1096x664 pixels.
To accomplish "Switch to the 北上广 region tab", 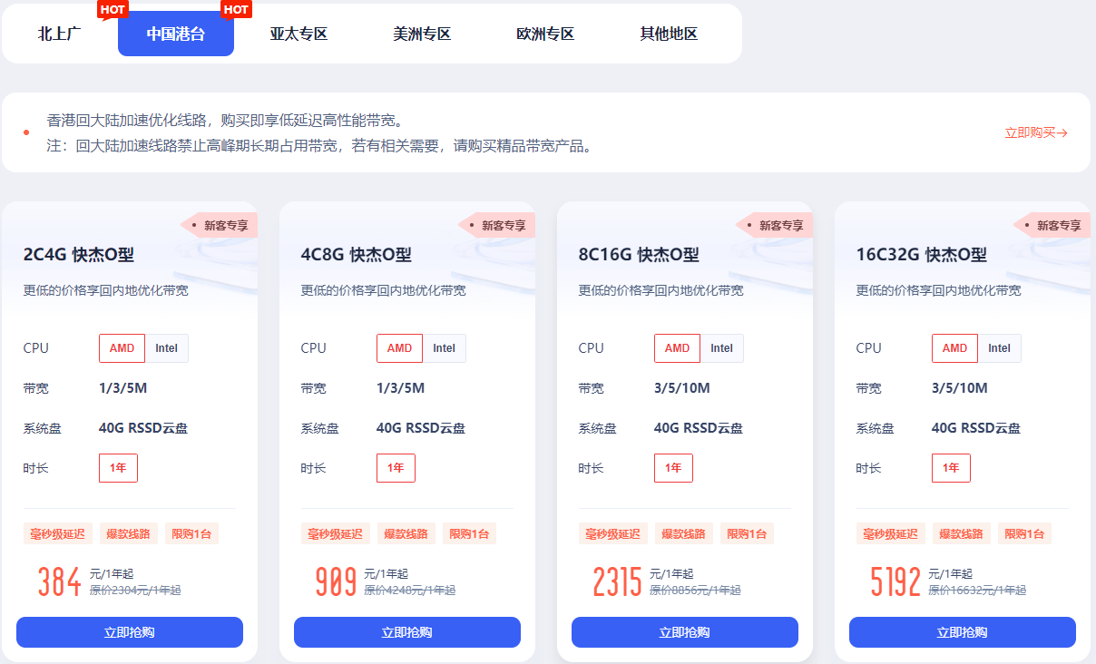I will coord(60,34).
